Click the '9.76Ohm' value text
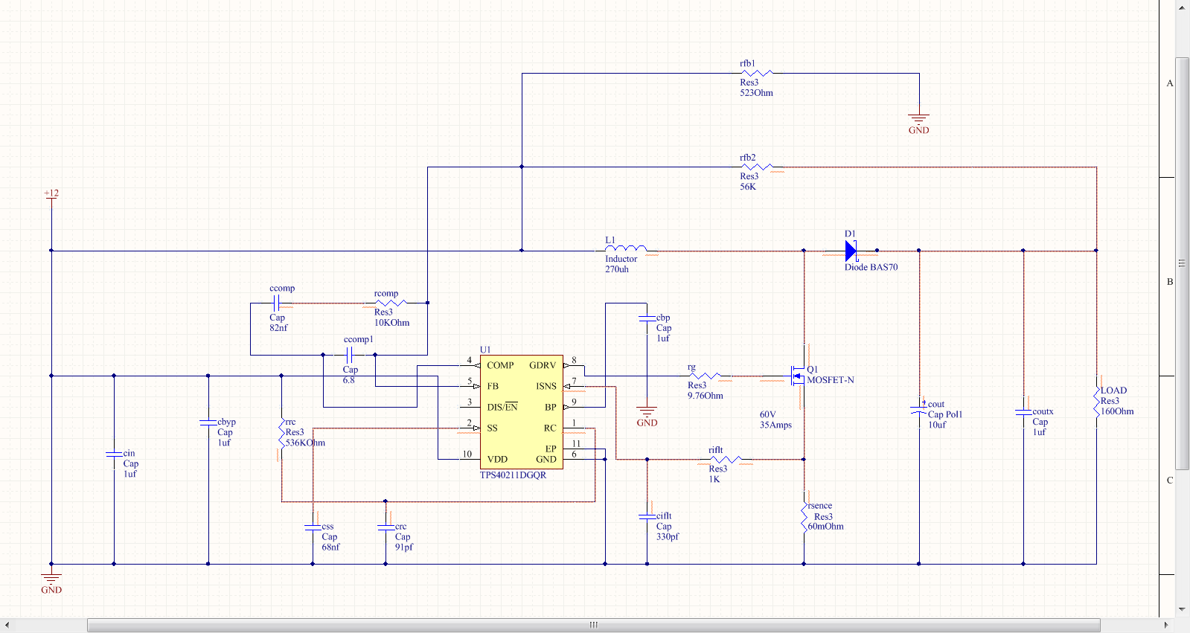Screen dimensions: 1190x633 point(706,396)
